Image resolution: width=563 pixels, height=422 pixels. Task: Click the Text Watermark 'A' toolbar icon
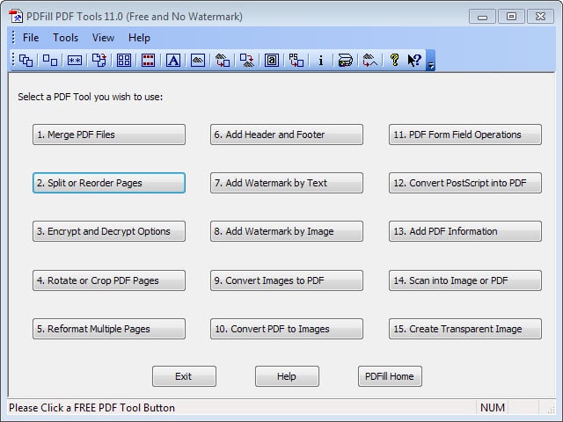coord(173,61)
